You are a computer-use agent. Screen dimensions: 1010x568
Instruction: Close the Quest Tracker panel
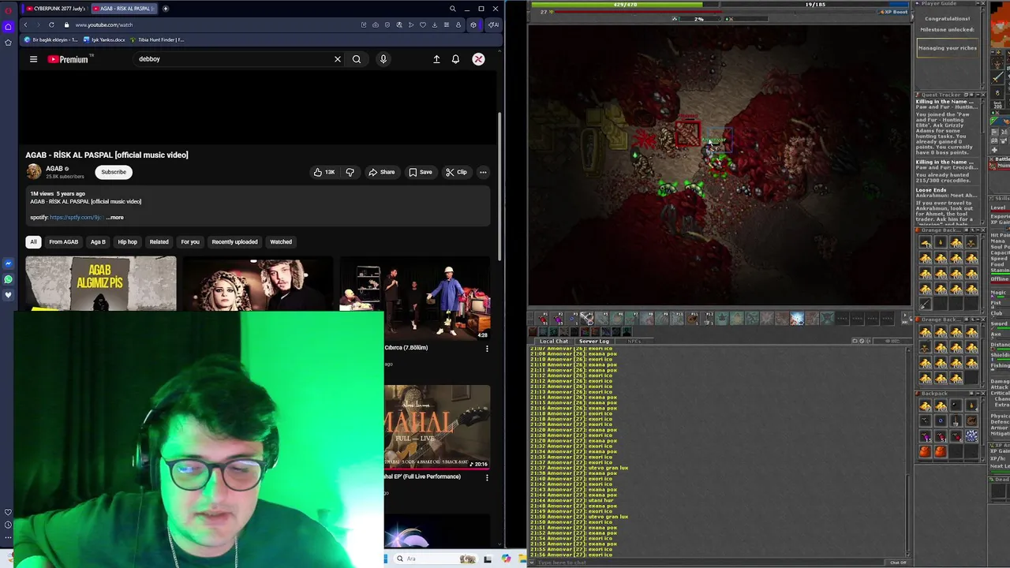(982, 95)
